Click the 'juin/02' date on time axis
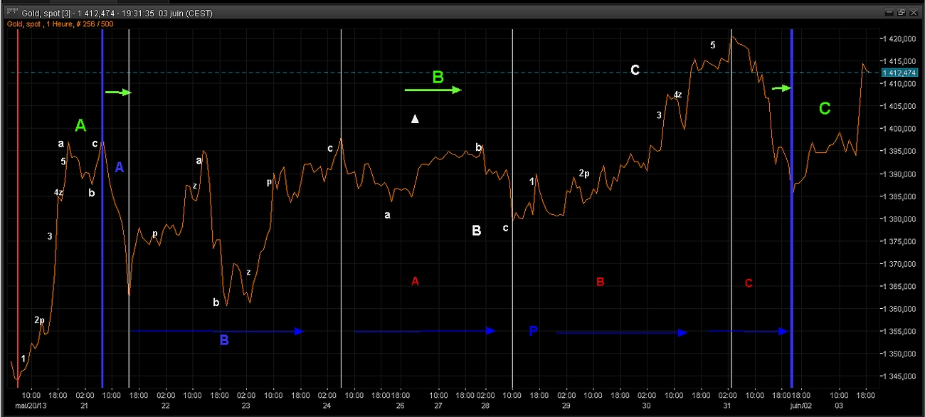 tap(800, 406)
